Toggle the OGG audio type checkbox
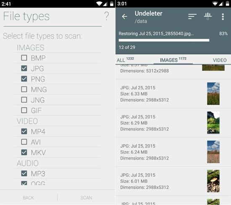 coord(24,183)
